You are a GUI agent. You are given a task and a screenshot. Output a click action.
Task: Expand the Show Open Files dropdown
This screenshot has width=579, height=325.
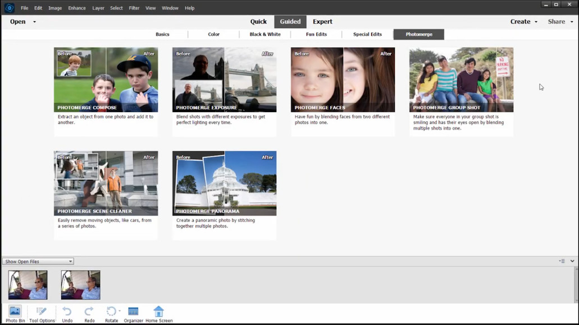tap(38, 261)
